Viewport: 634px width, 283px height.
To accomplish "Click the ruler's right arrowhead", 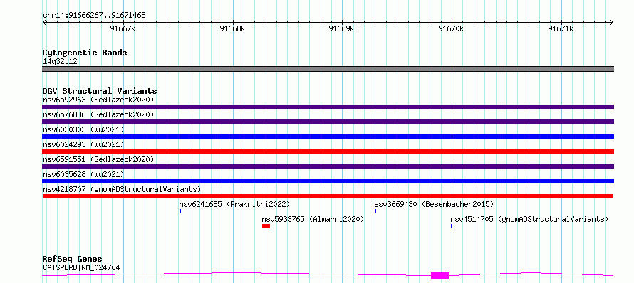I will (612, 22).
